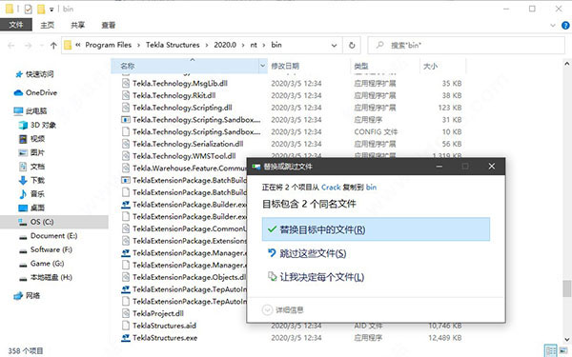Image resolution: width=572 pixels, height=357 pixels.
Task: Open the 桌面 folder in sidebar
Action: pos(32,208)
